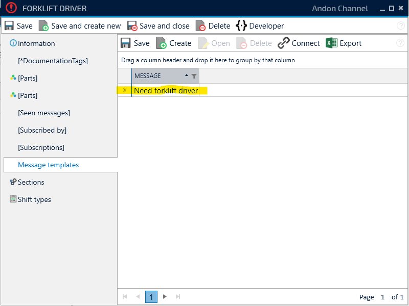The height and width of the screenshot is (306, 409).
Task: Open the Information section
Action: tap(36, 43)
